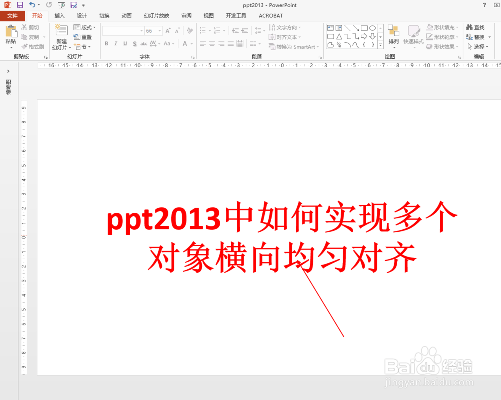Select the left brace shape
Screen dimensions: 501x400
click(x=364, y=45)
